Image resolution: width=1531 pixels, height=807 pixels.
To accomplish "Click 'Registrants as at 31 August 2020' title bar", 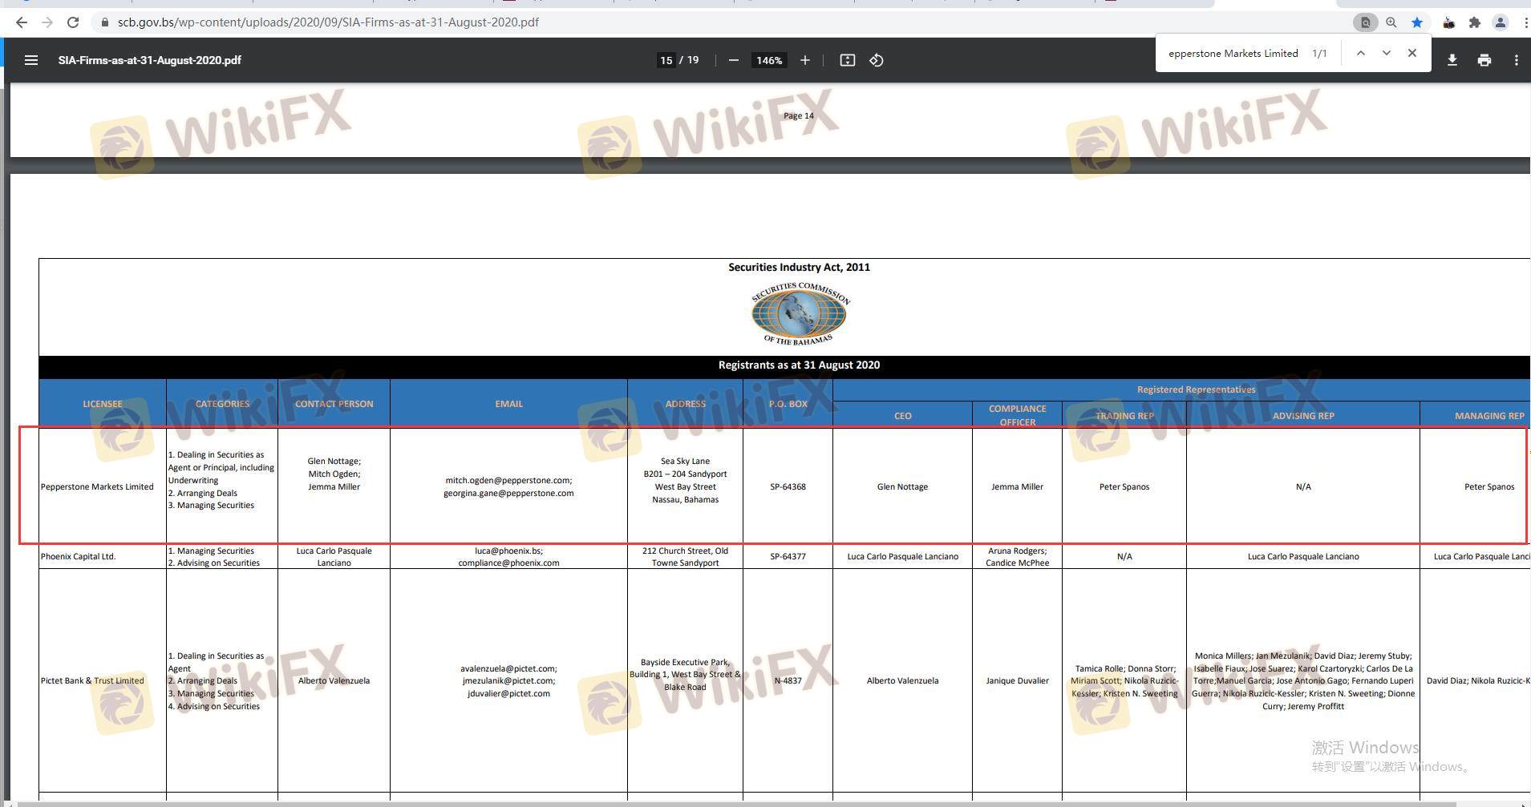I will [799, 365].
